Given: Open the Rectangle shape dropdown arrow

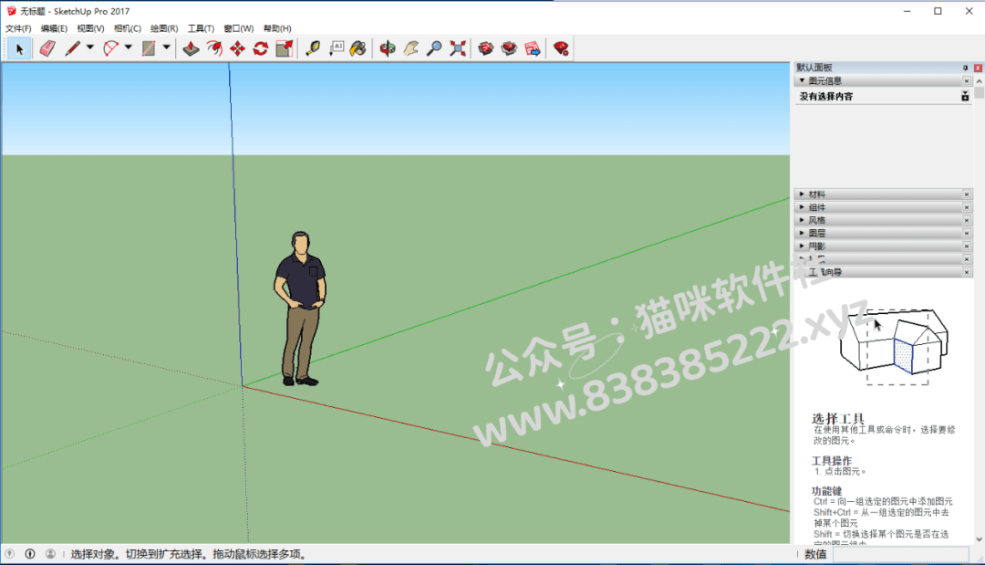Looking at the screenshot, I should coord(167,47).
